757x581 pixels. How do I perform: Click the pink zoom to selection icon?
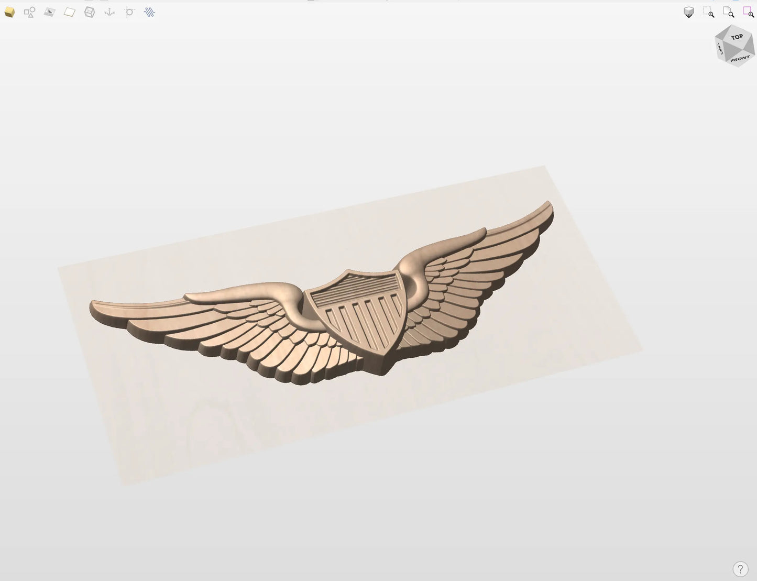click(749, 13)
